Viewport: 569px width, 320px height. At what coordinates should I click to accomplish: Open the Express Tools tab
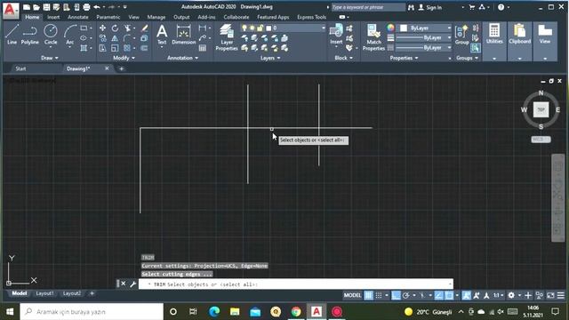(x=311, y=17)
